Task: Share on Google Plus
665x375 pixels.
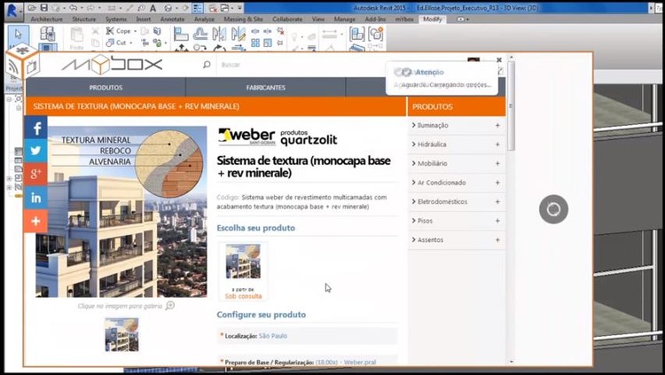Action: (35, 174)
